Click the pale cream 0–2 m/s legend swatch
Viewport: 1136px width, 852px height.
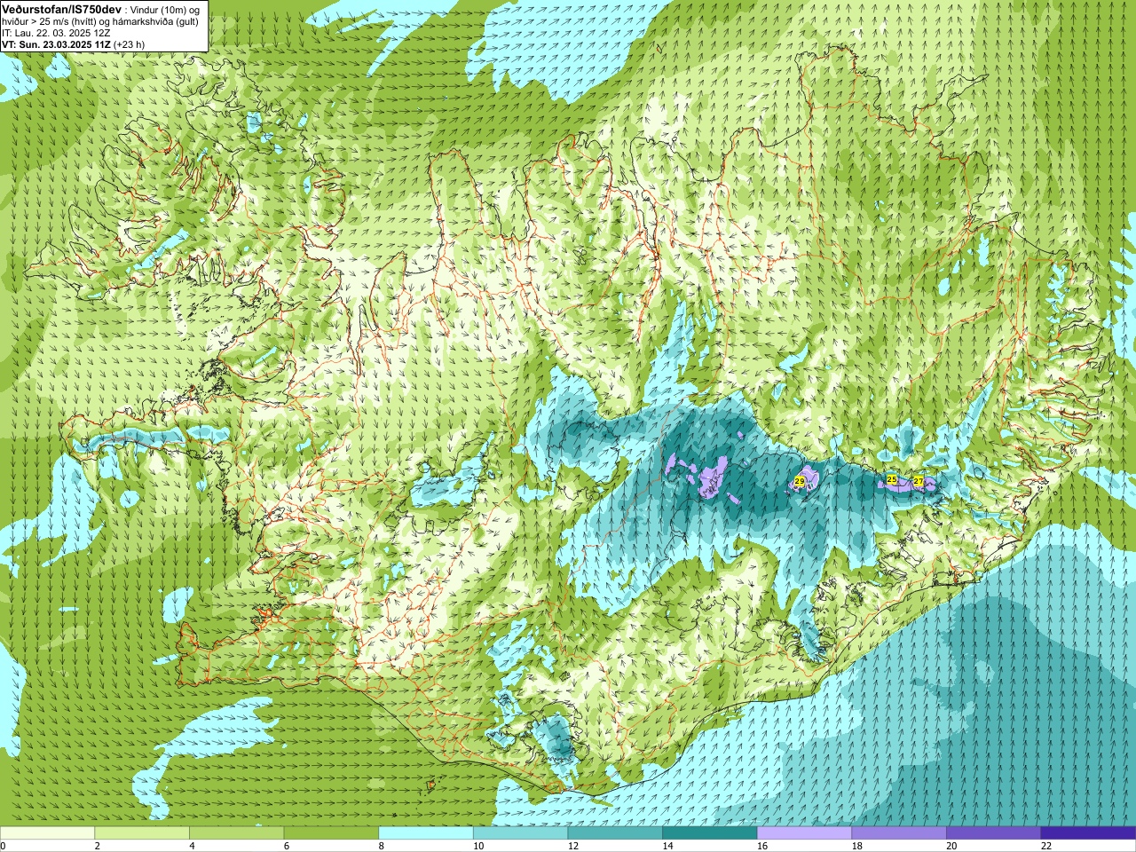pyautogui.click(x=47, y=833)
